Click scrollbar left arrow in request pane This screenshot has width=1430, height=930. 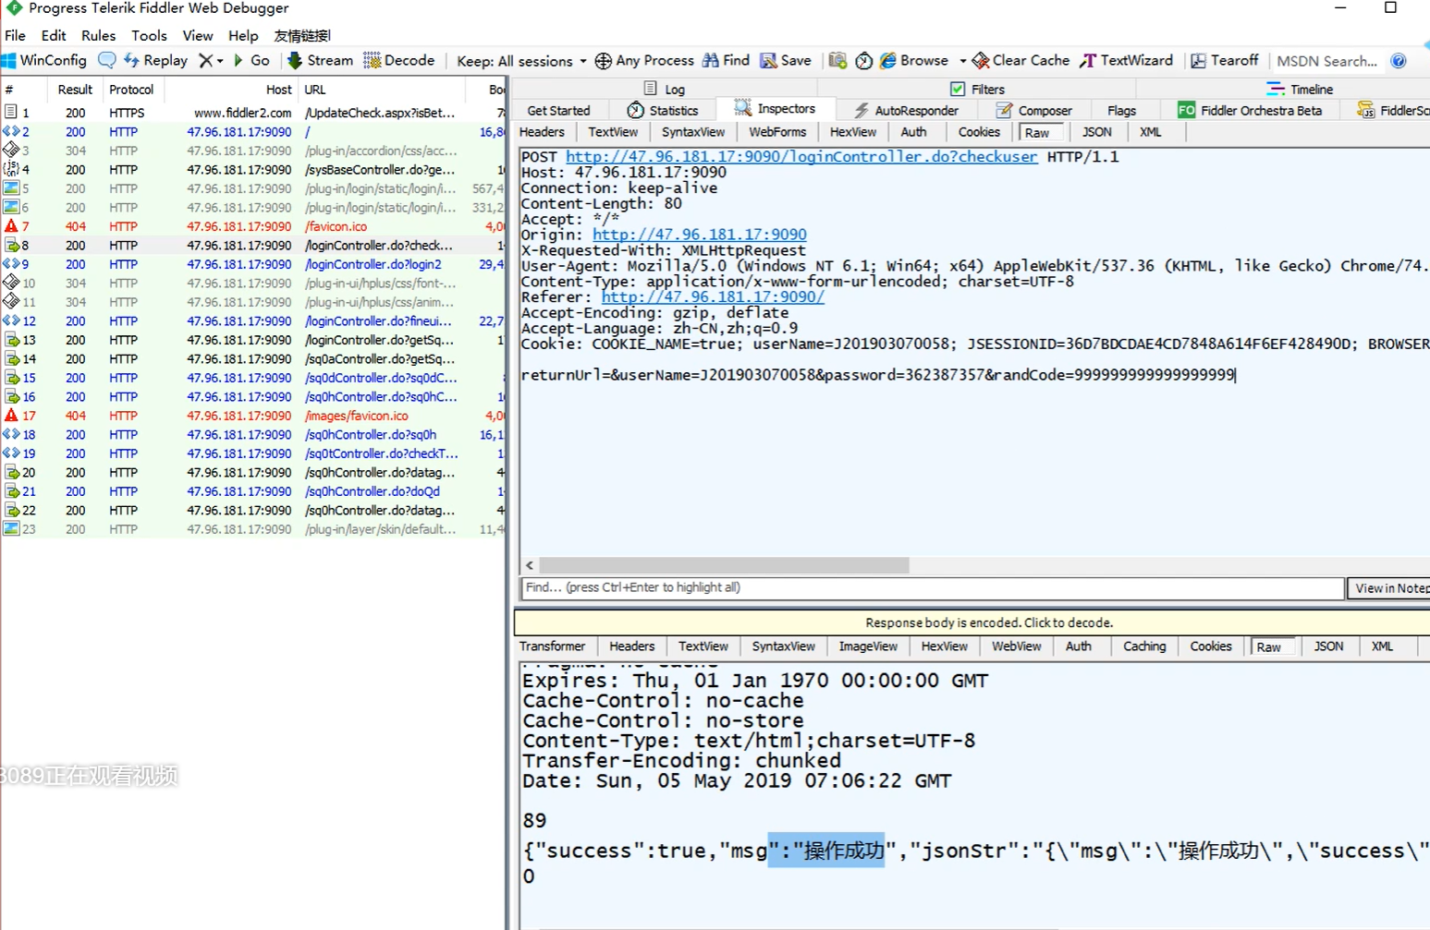click(x=530, y=564)
